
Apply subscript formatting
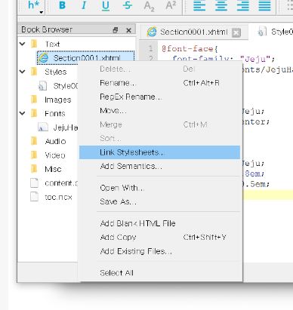click(x=149, y=6)
